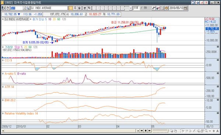The image size is (221, 135).
Task: Toggle the Relative Volatility Index panel marker
Action: 3,113
